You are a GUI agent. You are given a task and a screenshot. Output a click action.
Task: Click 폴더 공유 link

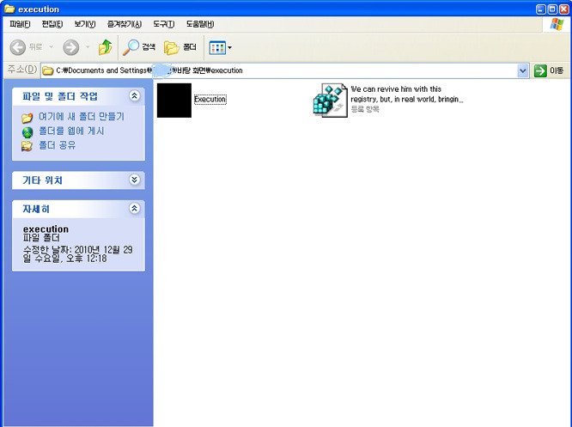click(x=58, y=145)
